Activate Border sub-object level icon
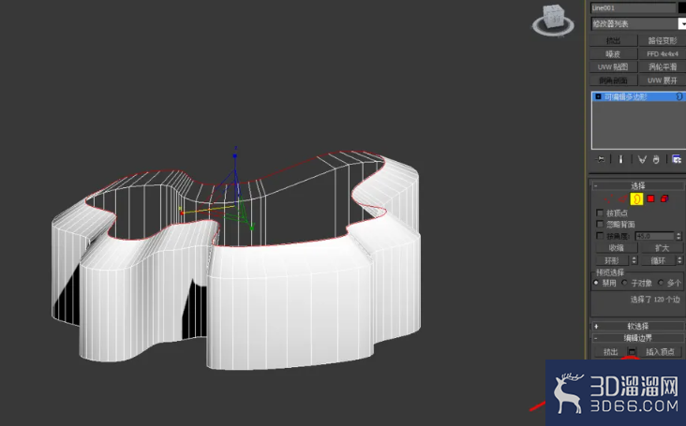This screenshot has height=426, width=686. [636, 198]
